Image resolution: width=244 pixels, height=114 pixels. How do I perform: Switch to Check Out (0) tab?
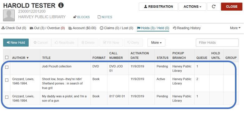[x=14, y=28]
